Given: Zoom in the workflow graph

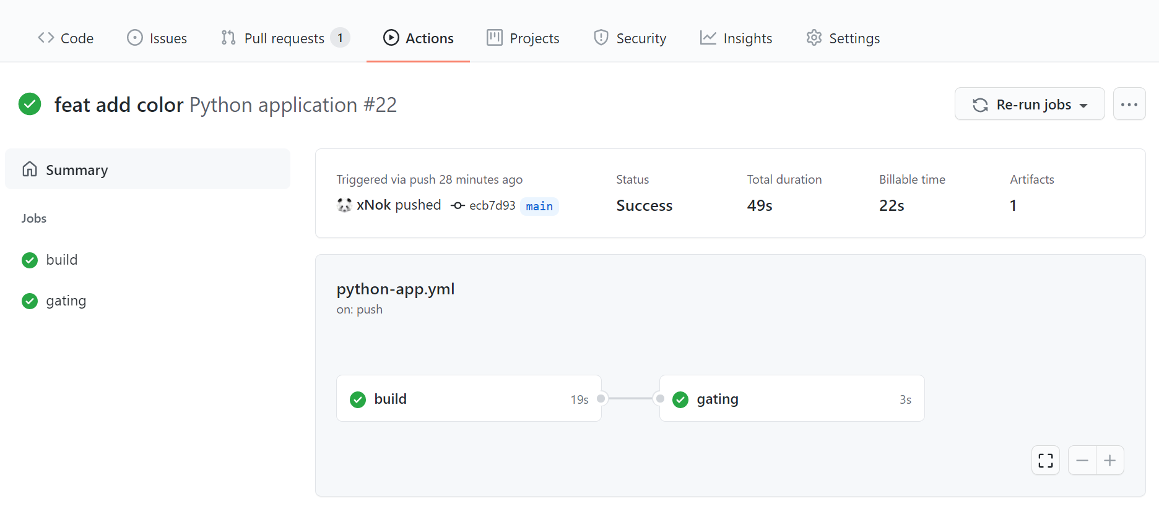Looking at the screenshot, I should click(x=1110, y=461).
